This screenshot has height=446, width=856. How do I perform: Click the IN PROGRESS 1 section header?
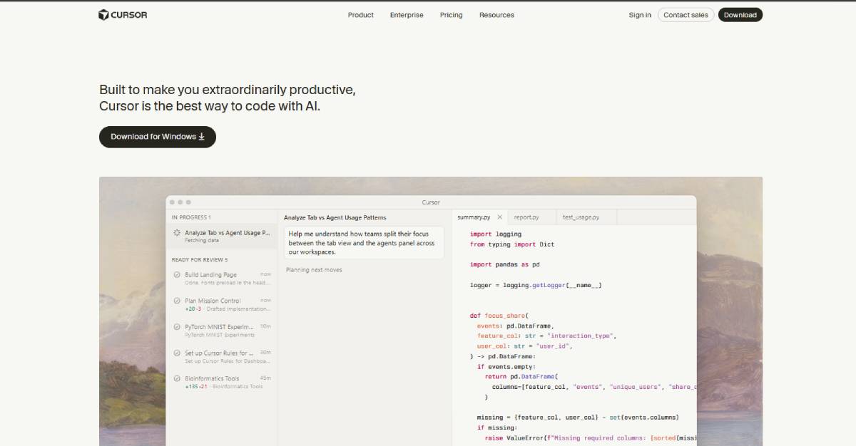191,217
